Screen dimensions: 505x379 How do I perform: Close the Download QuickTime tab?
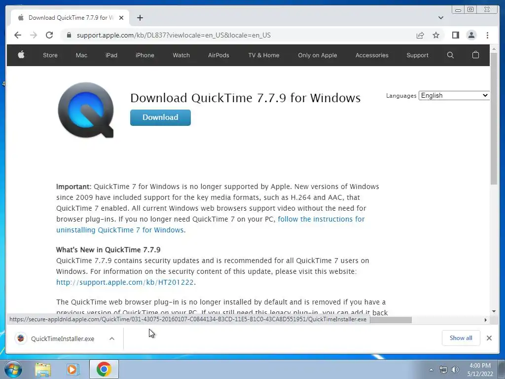pyautogui.click(x=121, y=18)
